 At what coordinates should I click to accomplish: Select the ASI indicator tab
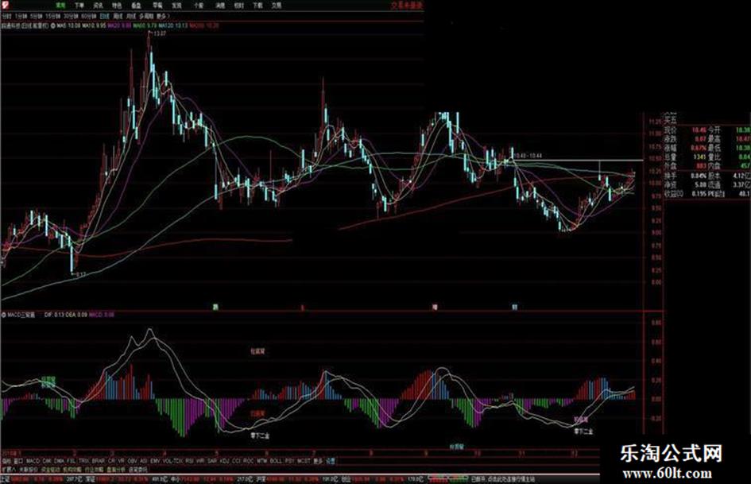point(144,461)
